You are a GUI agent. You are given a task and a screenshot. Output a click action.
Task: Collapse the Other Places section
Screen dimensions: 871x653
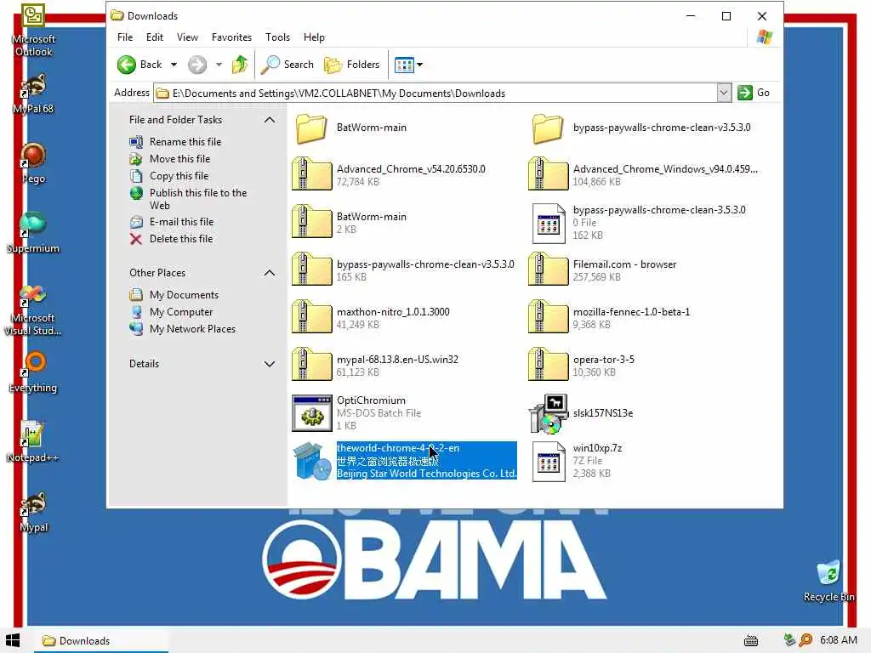[270, 273]
